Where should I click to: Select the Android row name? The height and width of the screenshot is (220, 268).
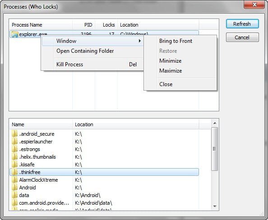pos(28,188)
